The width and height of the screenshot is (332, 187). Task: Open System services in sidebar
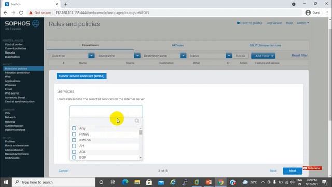coord(15,130)
